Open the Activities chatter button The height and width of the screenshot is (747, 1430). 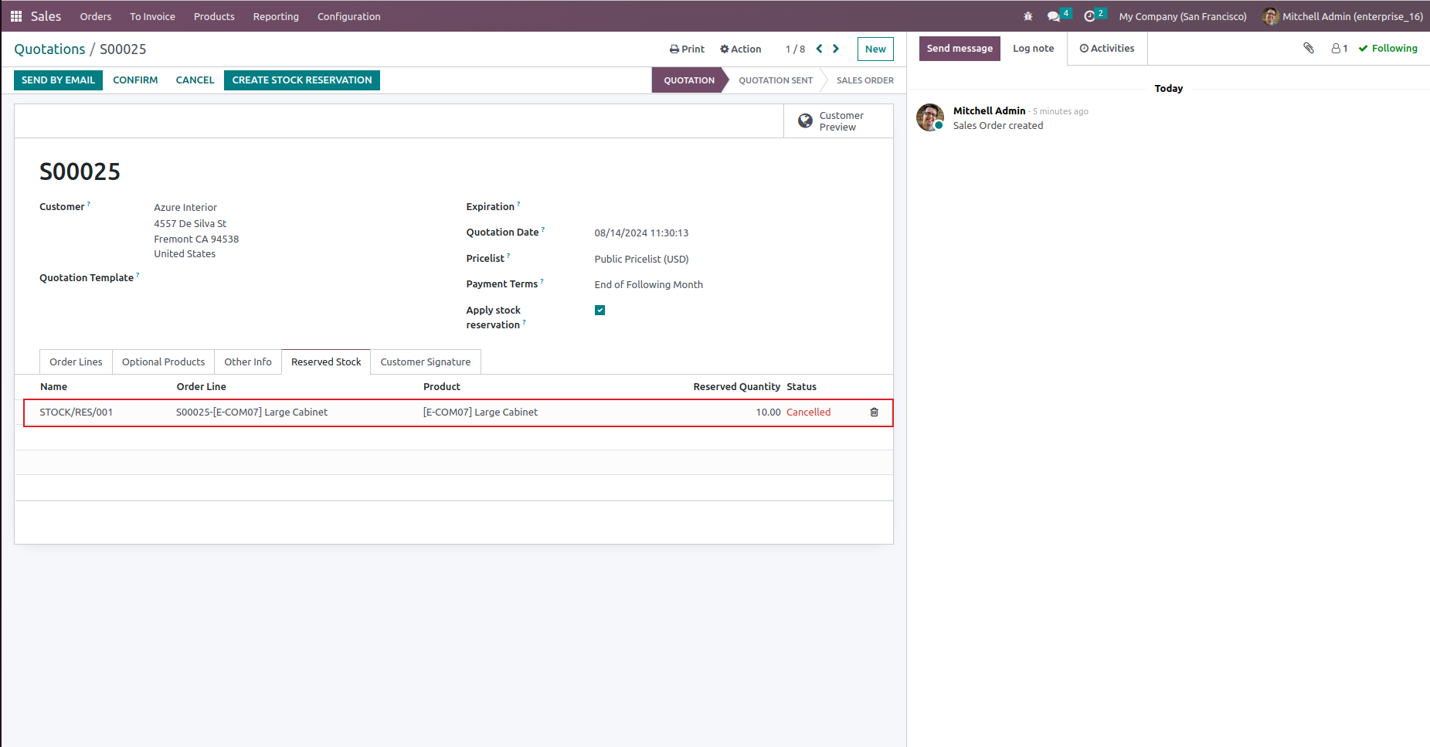[1107, 48]
